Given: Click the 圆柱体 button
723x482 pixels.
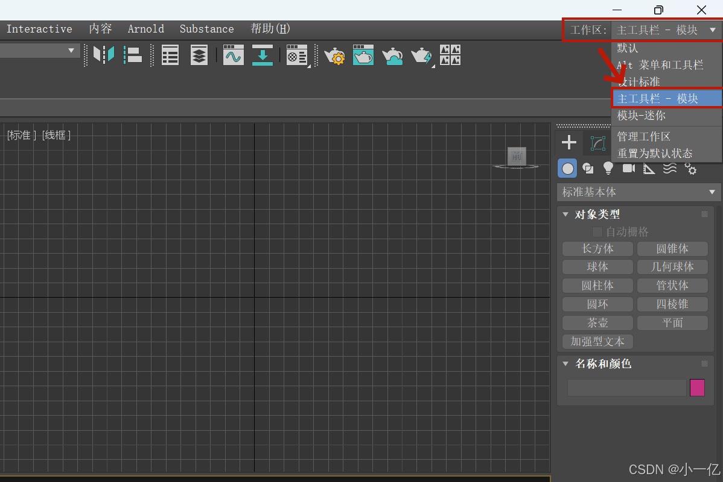Looking at the screenshot, I should pyautogui.click(x=597, y=286).
